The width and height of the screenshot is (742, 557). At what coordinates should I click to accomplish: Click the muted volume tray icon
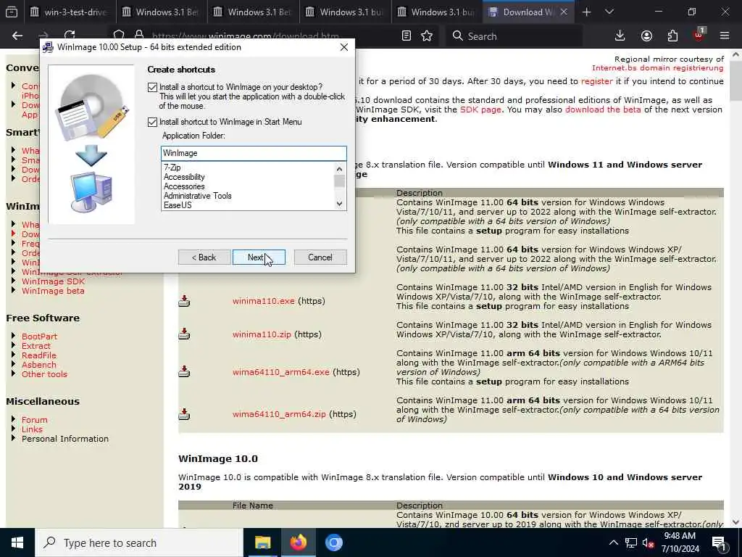(x=648, y=543)
